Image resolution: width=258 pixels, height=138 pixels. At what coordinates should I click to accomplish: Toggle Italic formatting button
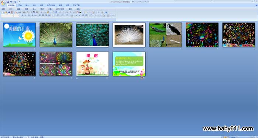(25, 15)
